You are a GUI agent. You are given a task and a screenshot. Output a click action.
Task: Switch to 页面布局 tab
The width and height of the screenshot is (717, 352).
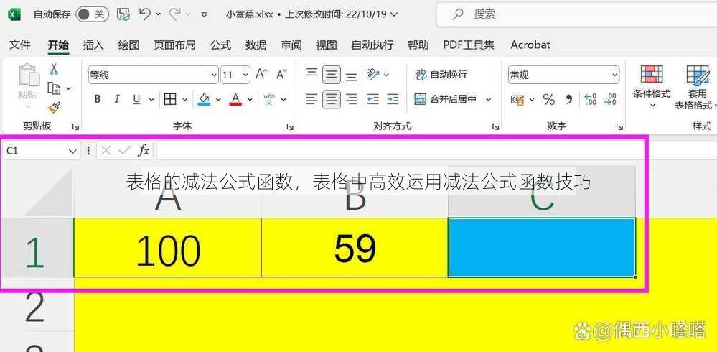tap(174, 45)
